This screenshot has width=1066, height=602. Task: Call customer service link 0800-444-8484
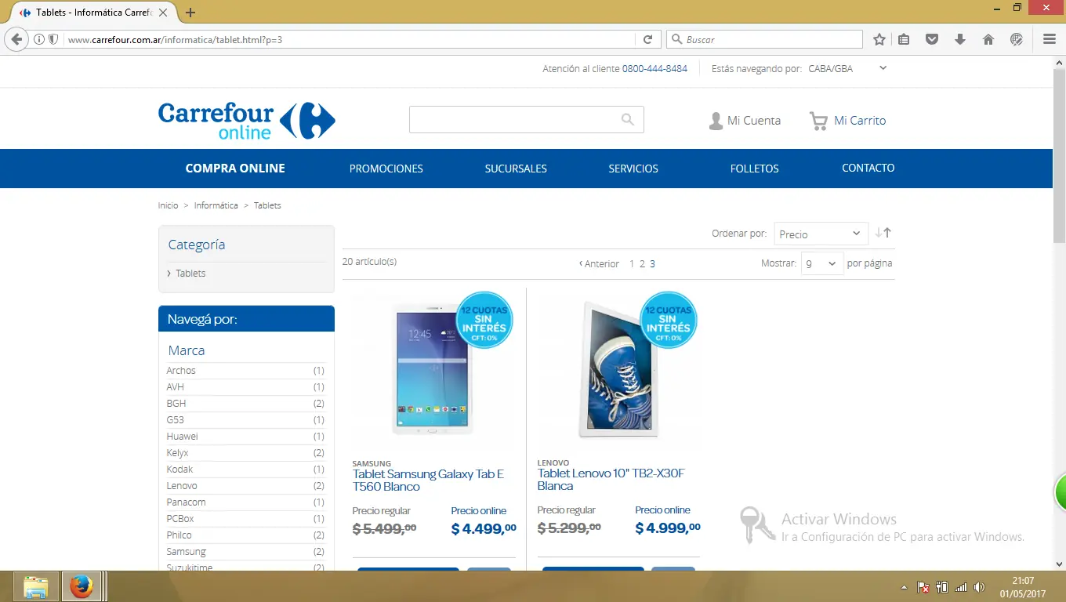click(x=654, y=69)
